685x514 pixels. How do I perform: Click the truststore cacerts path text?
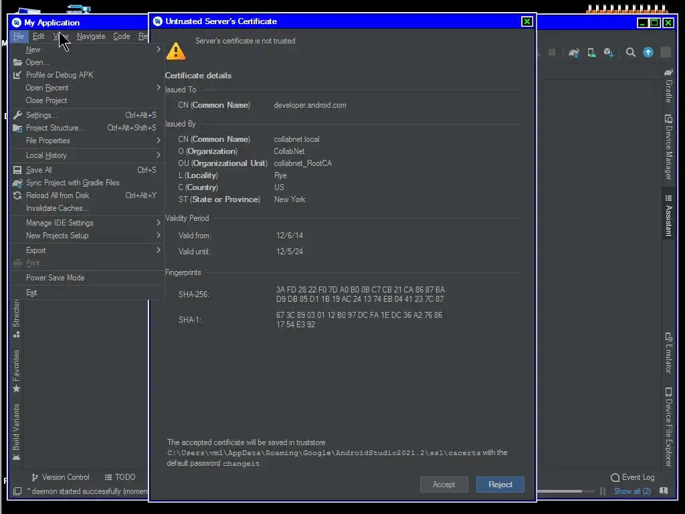pos(324,453)
